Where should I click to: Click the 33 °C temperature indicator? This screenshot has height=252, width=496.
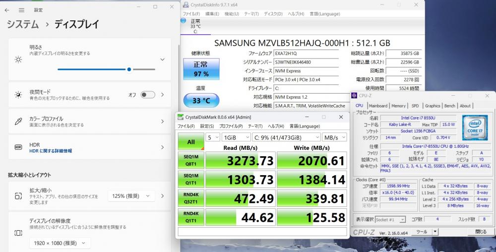[x=201, y=101]
